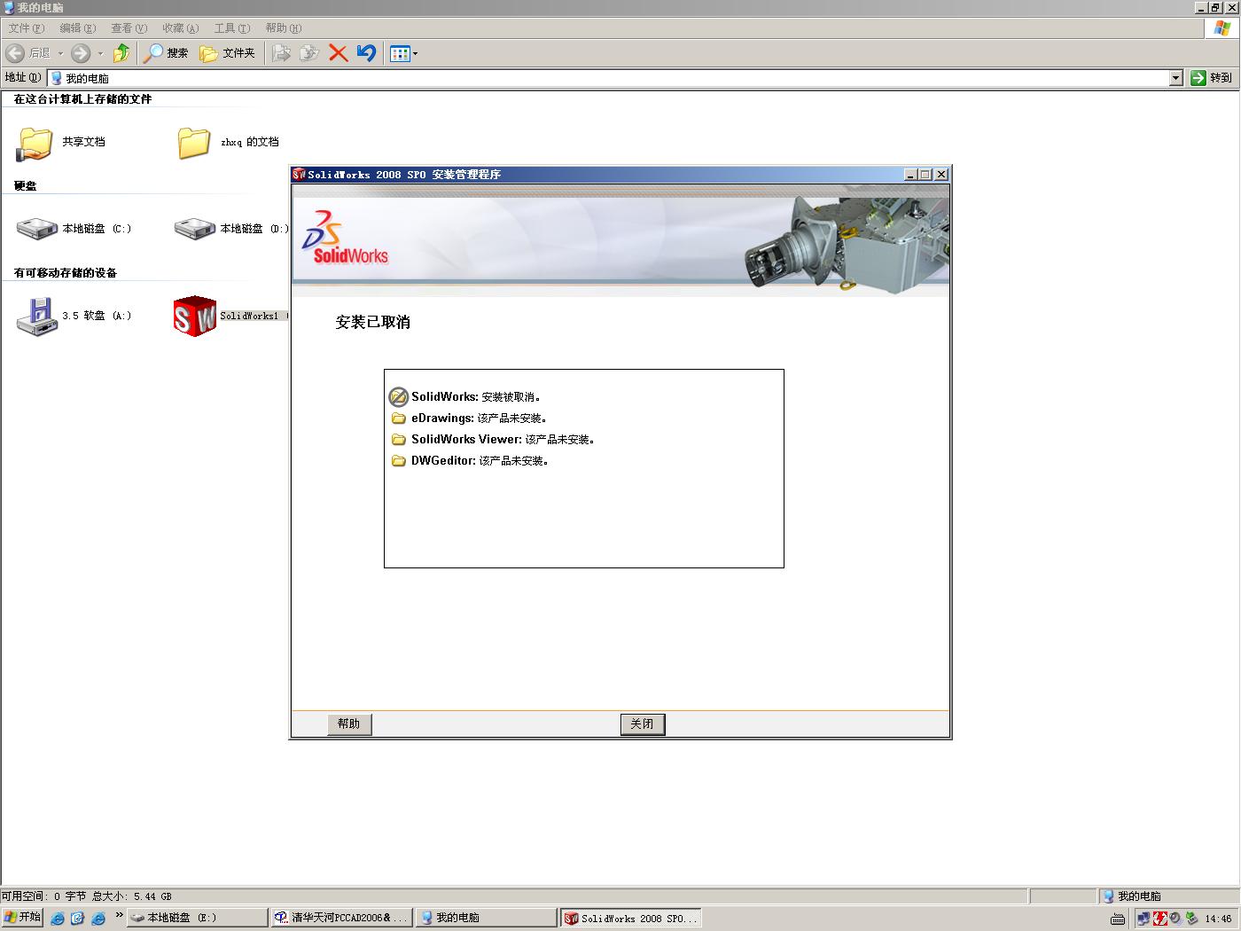This screenshot has width=1241, height=931.
Task: Open the View (查看) menu
Action: coord(129,28)
